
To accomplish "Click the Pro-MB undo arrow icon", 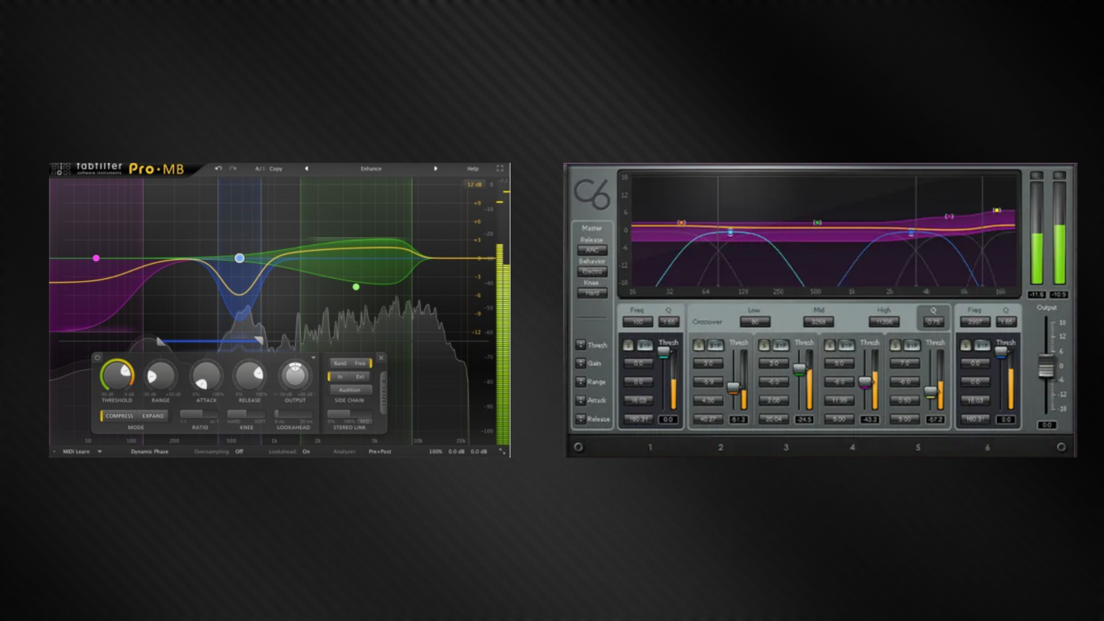I will pos(218,168).
